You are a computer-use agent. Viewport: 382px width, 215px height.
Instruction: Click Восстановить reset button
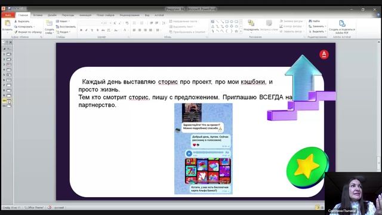coord(66,26)
